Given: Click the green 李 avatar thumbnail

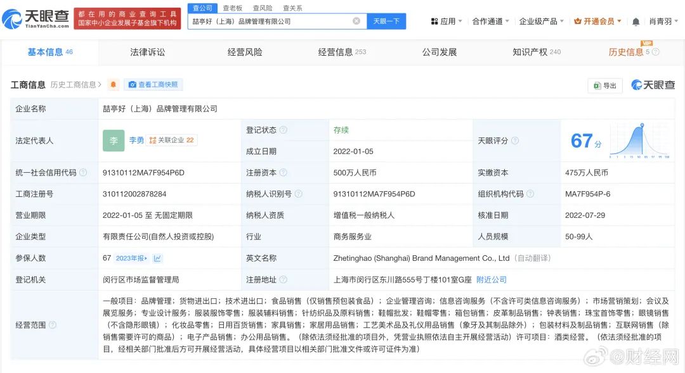Looking at the screenshot, I should [x=114, y=141].
